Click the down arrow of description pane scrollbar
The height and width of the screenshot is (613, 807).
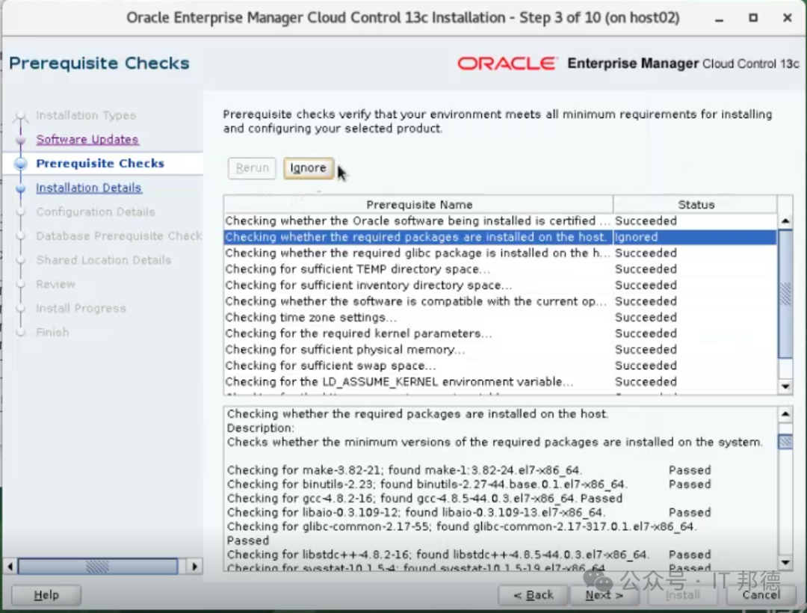785,563
